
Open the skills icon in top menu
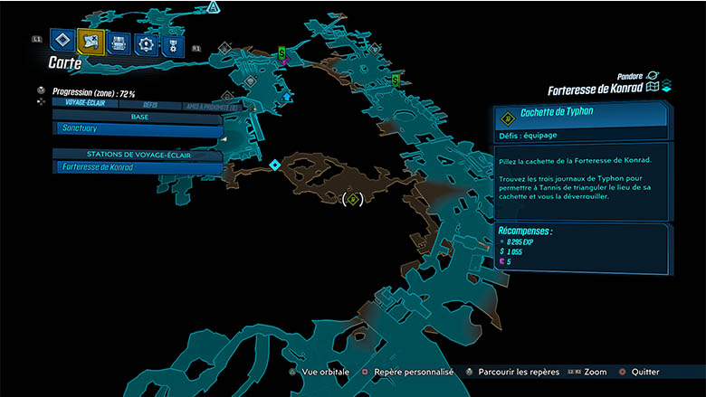tap(145, 43)
